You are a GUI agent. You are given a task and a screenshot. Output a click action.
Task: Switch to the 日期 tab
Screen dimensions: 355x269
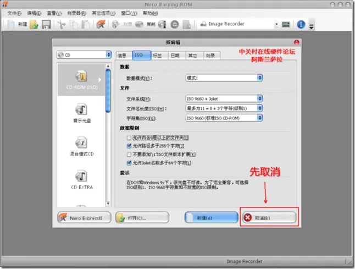pyautogui.click(x=177, y=56)
